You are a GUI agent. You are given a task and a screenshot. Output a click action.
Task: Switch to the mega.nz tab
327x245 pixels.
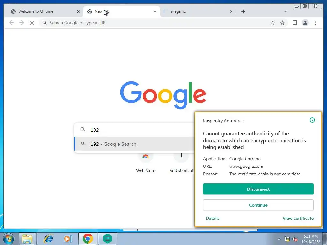coord(196,11)
